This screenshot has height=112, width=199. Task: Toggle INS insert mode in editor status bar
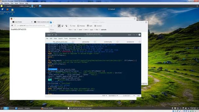point(138,96)
